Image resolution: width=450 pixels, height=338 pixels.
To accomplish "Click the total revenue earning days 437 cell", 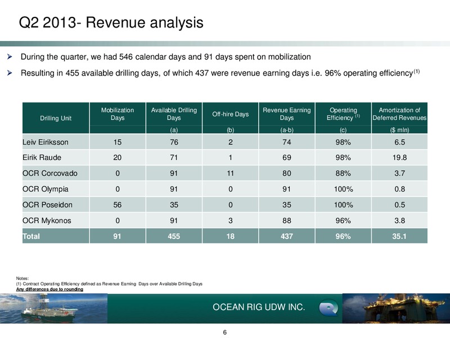I will tap(287, 236).
